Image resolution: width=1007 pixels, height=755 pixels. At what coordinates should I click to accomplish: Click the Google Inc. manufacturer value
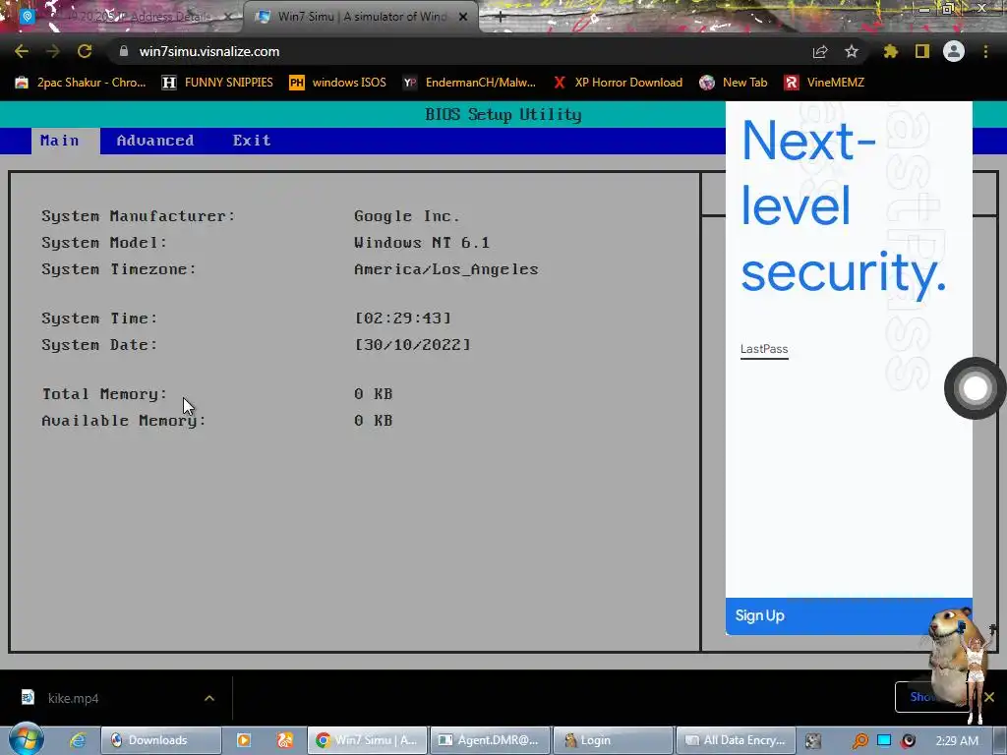pyautogui.click(x=407, y=216)
